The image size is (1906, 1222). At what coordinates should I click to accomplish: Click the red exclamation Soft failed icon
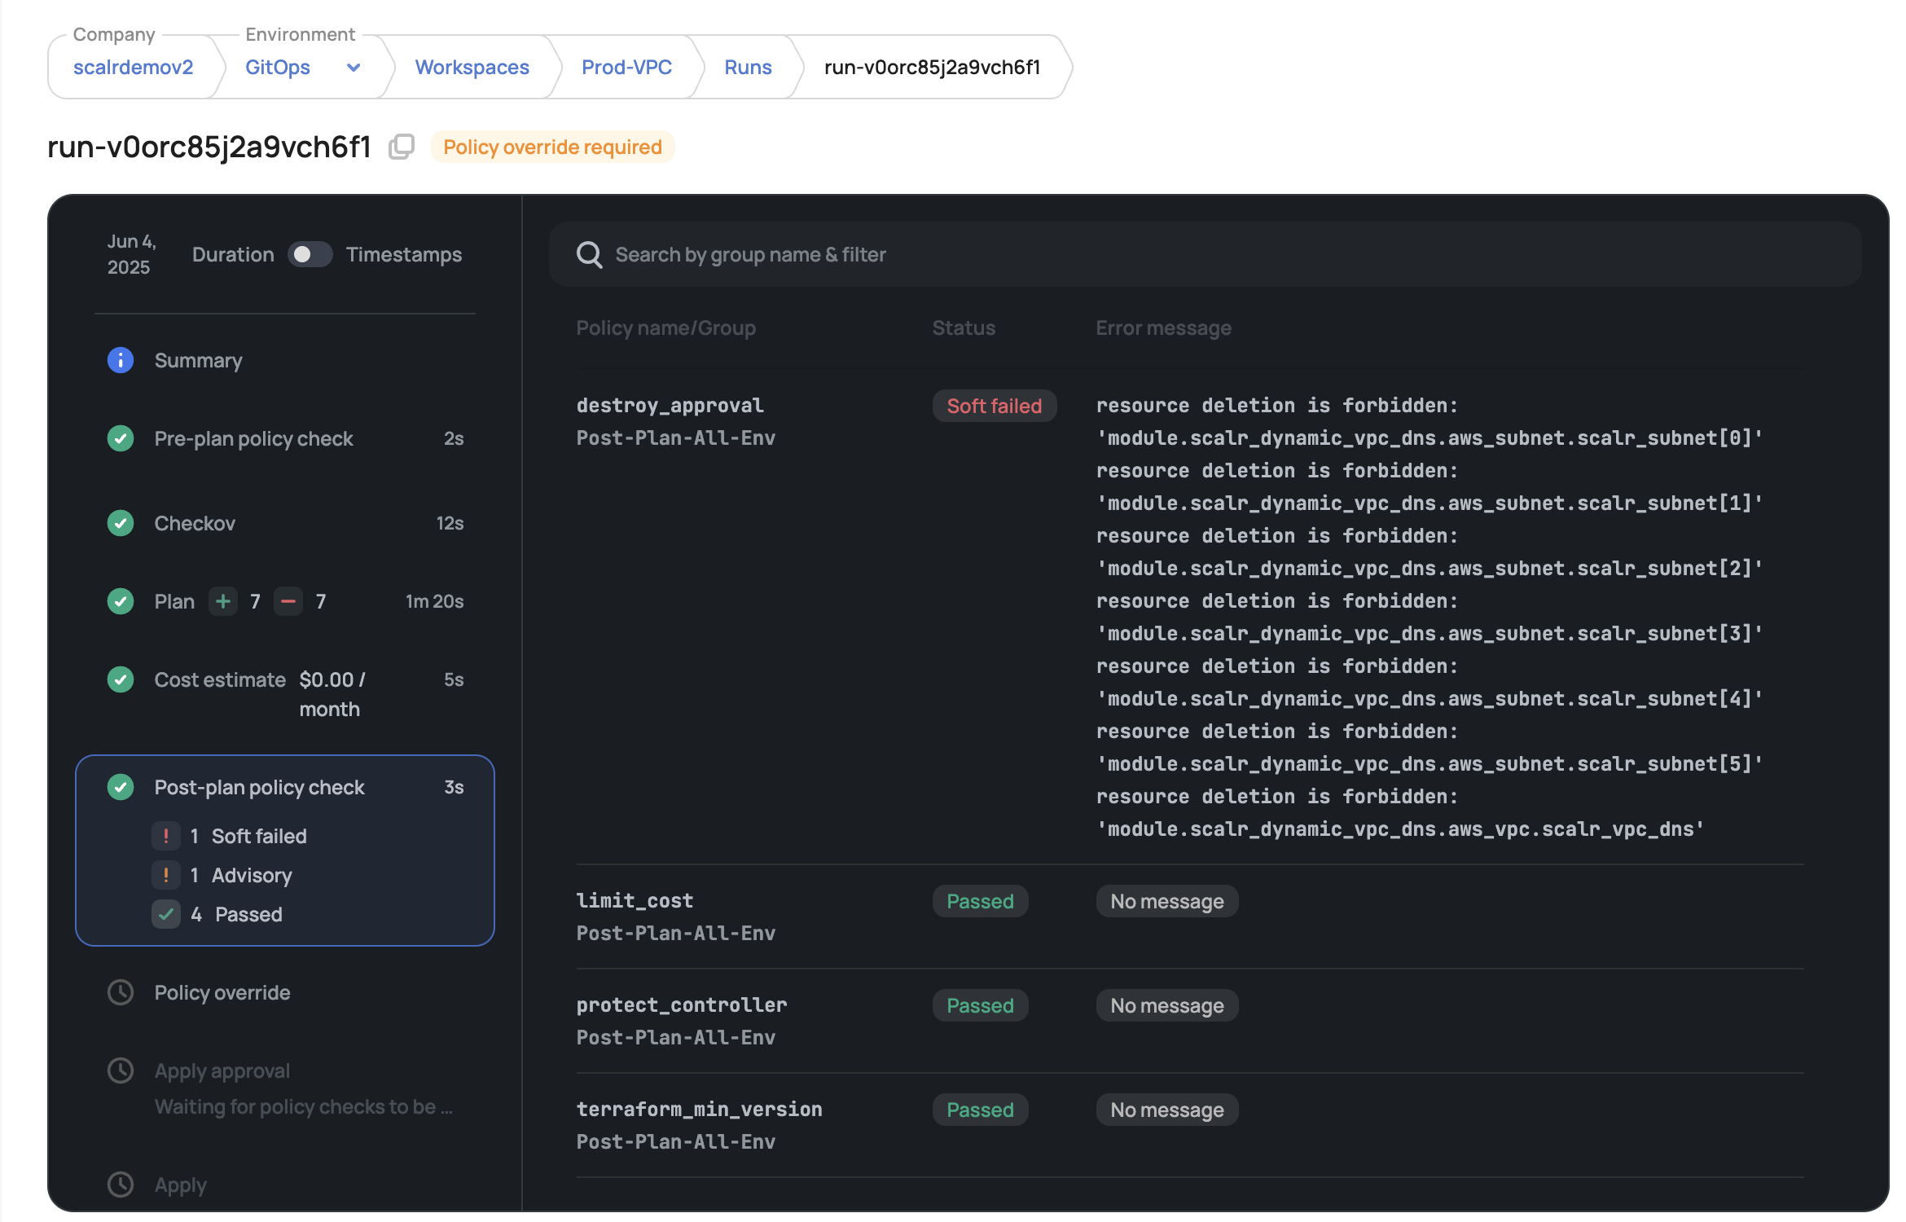click(166, 836)
